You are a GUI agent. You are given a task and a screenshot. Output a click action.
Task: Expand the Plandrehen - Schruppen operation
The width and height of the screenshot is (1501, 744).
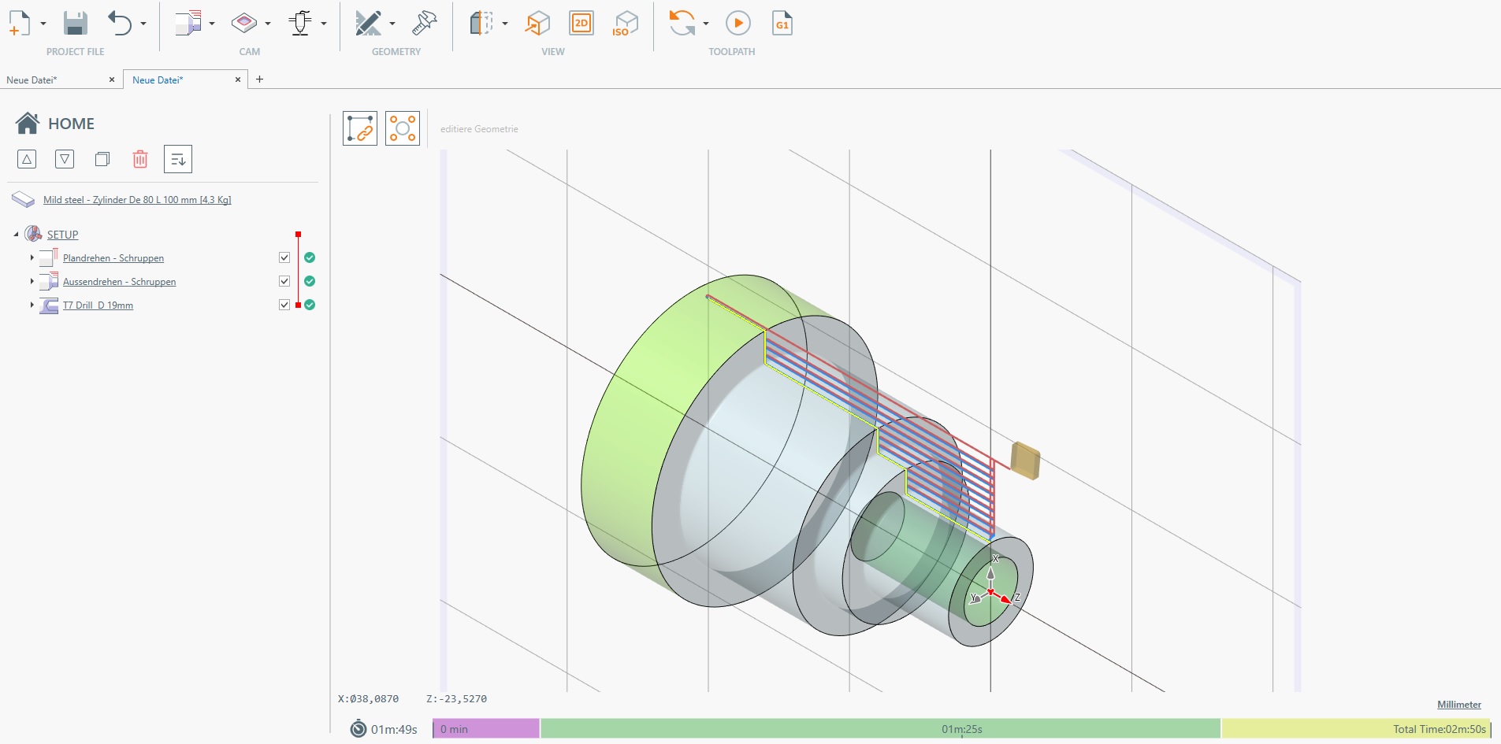30,257
